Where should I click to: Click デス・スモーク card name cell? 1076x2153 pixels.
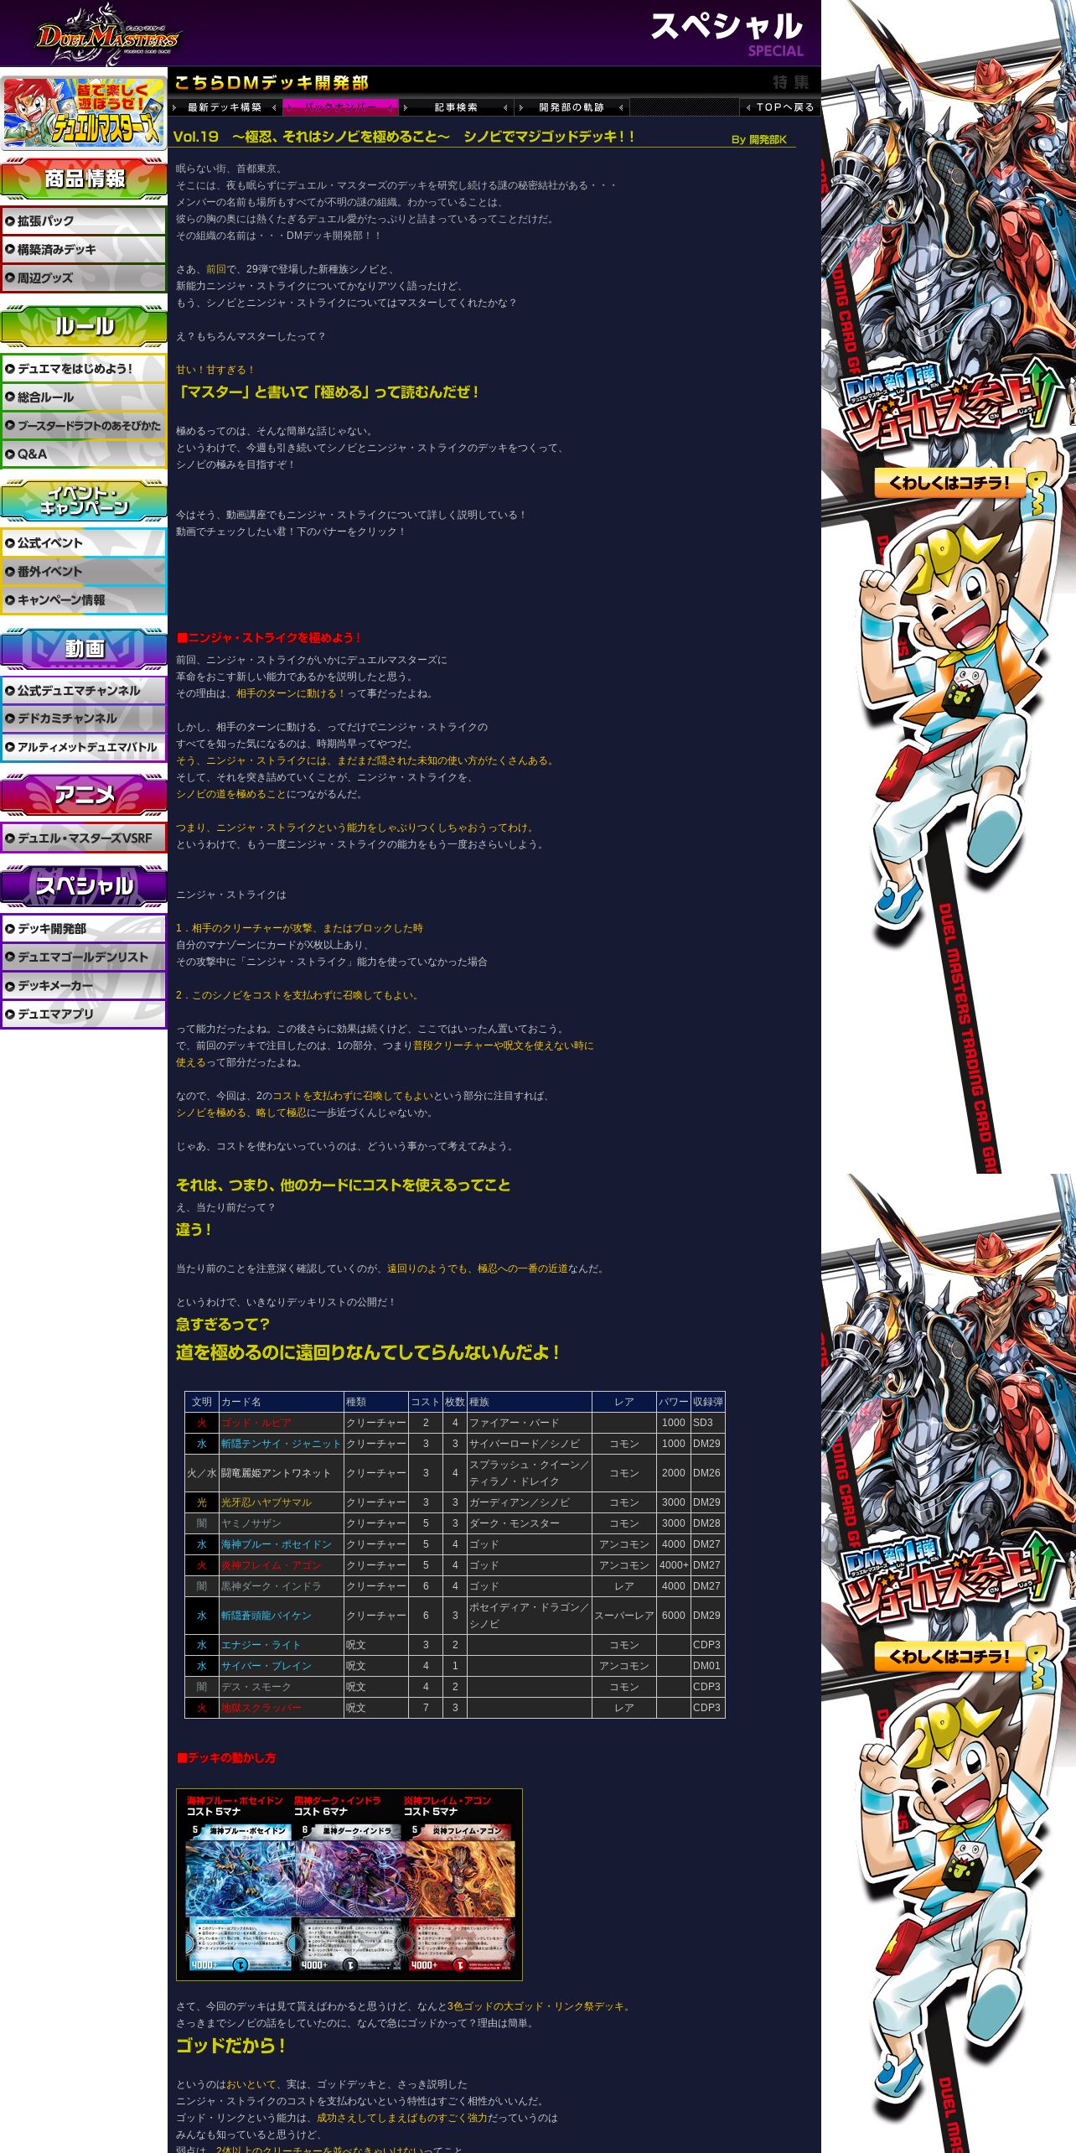coord(281,1687)
